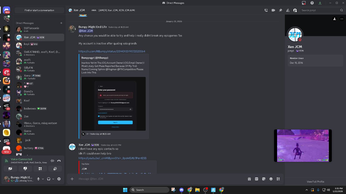Open the x.com ItBumpy status link
This screenshot has height=194, width=346.
click(112, 51)
